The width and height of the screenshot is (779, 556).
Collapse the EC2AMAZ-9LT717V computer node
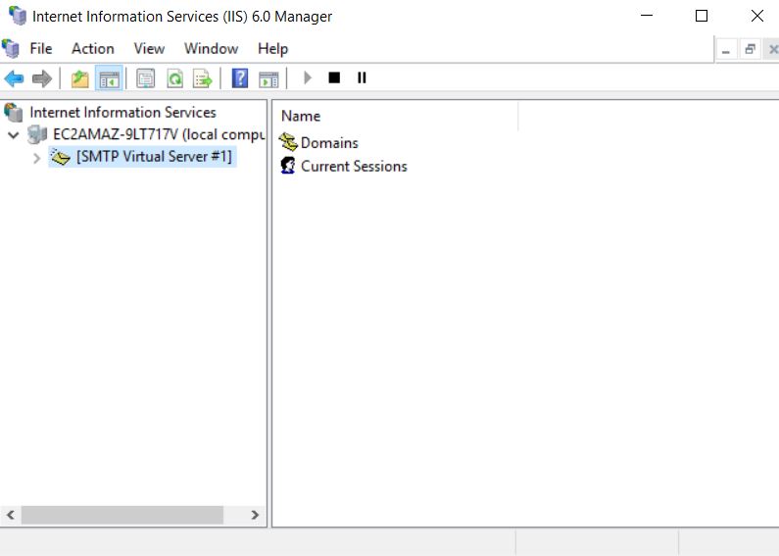pos(14,134)
